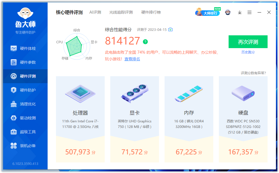Image resolution: width=279 pixels, height=173 pixels.
Task: Switch to the 硬件排行榜 tab
Action: point(151,12)
